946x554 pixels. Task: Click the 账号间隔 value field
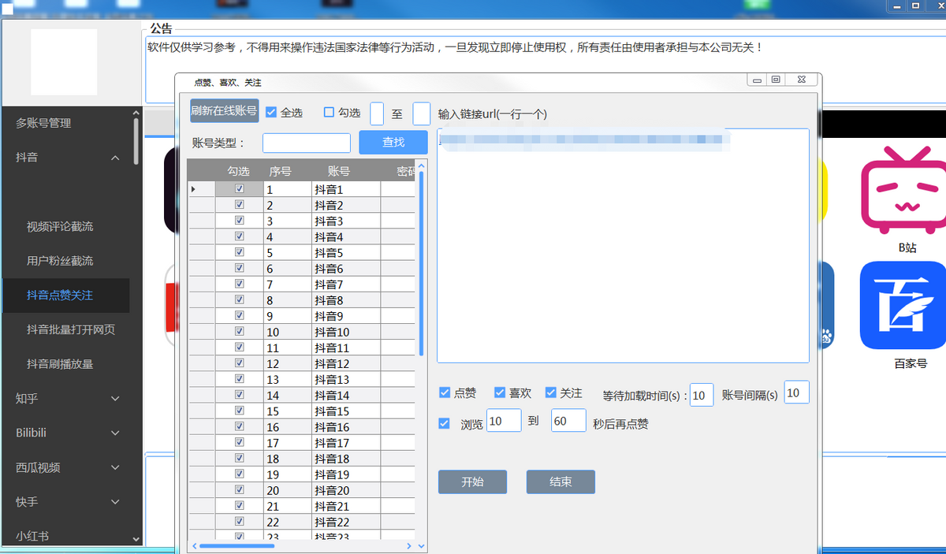coord(796,392)
